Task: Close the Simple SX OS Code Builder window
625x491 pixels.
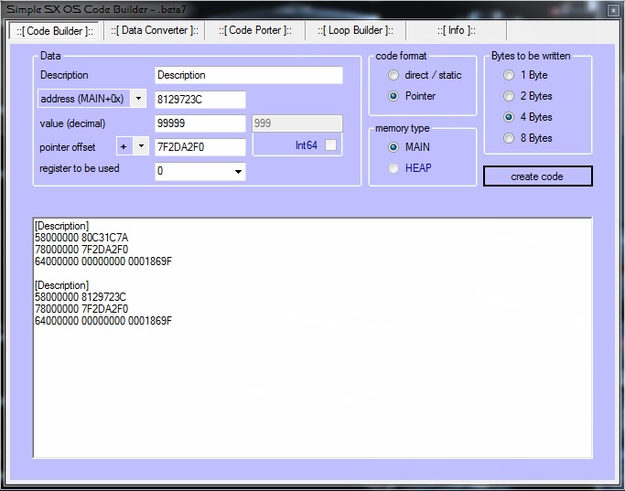Action: click(x=613, y=10)
